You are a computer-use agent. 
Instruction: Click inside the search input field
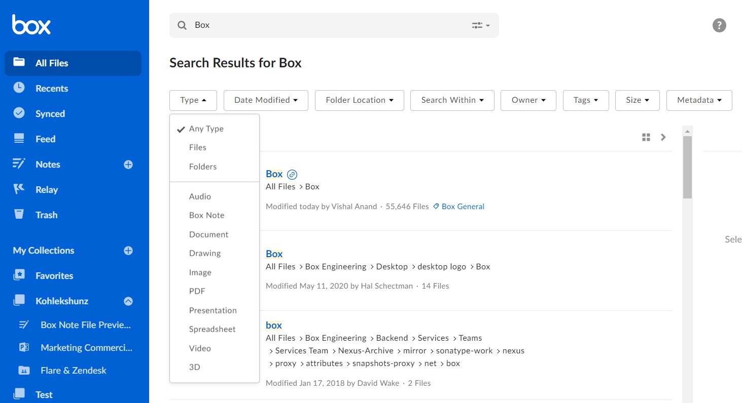(304, 25)
